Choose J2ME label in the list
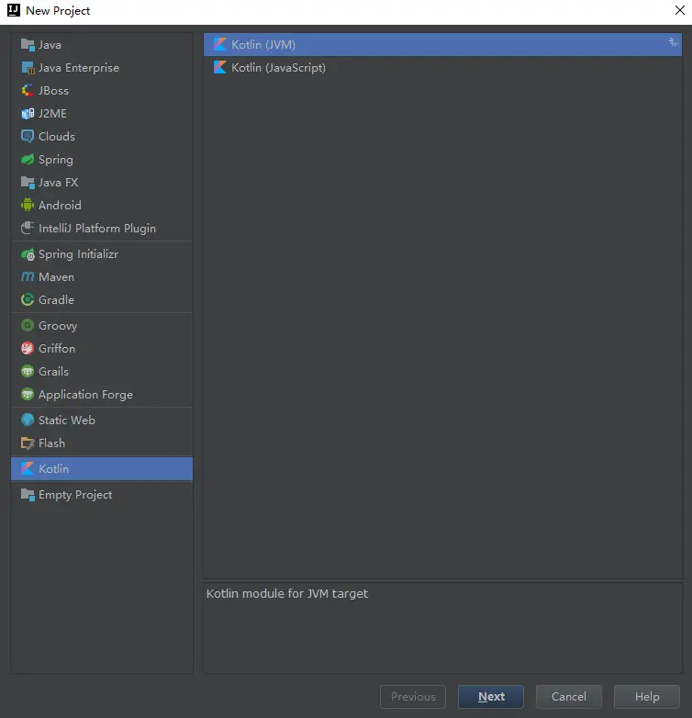This screenshot has height=718, width=692. pos(52,114)
